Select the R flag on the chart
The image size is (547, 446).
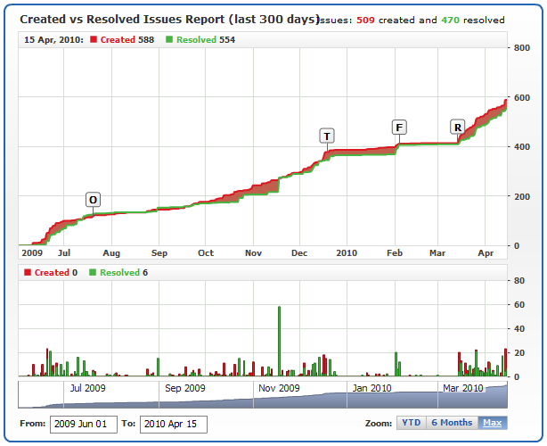click(458, 128)
